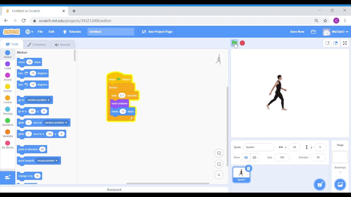351x197 pixels.
Task: Select the Motion block category
Action: click(8, 54)
